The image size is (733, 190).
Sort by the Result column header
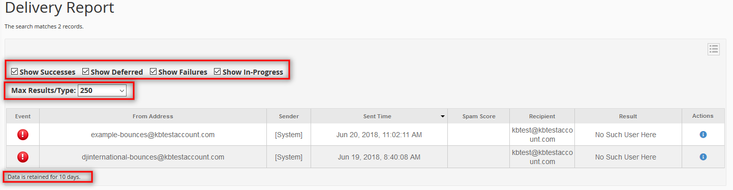(x=628, y=116)
